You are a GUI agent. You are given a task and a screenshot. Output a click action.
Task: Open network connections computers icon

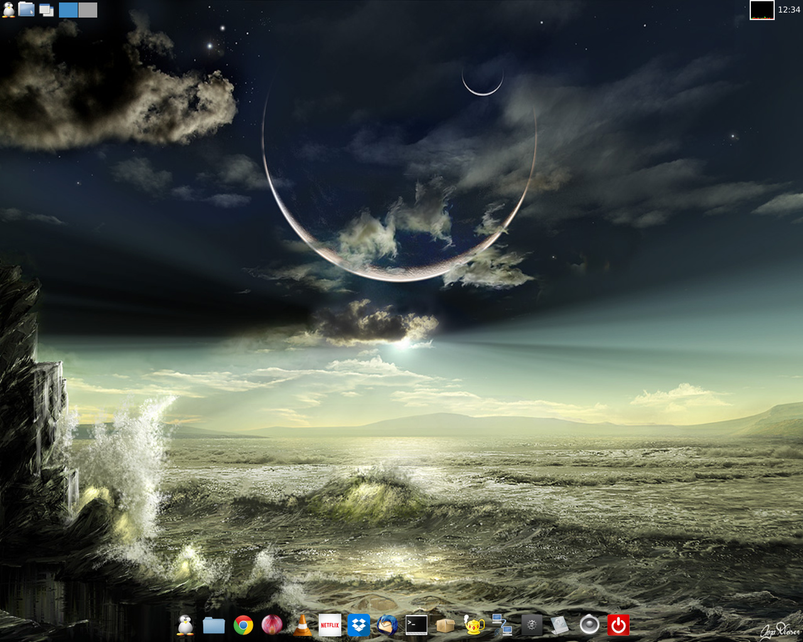pos(502,625)
